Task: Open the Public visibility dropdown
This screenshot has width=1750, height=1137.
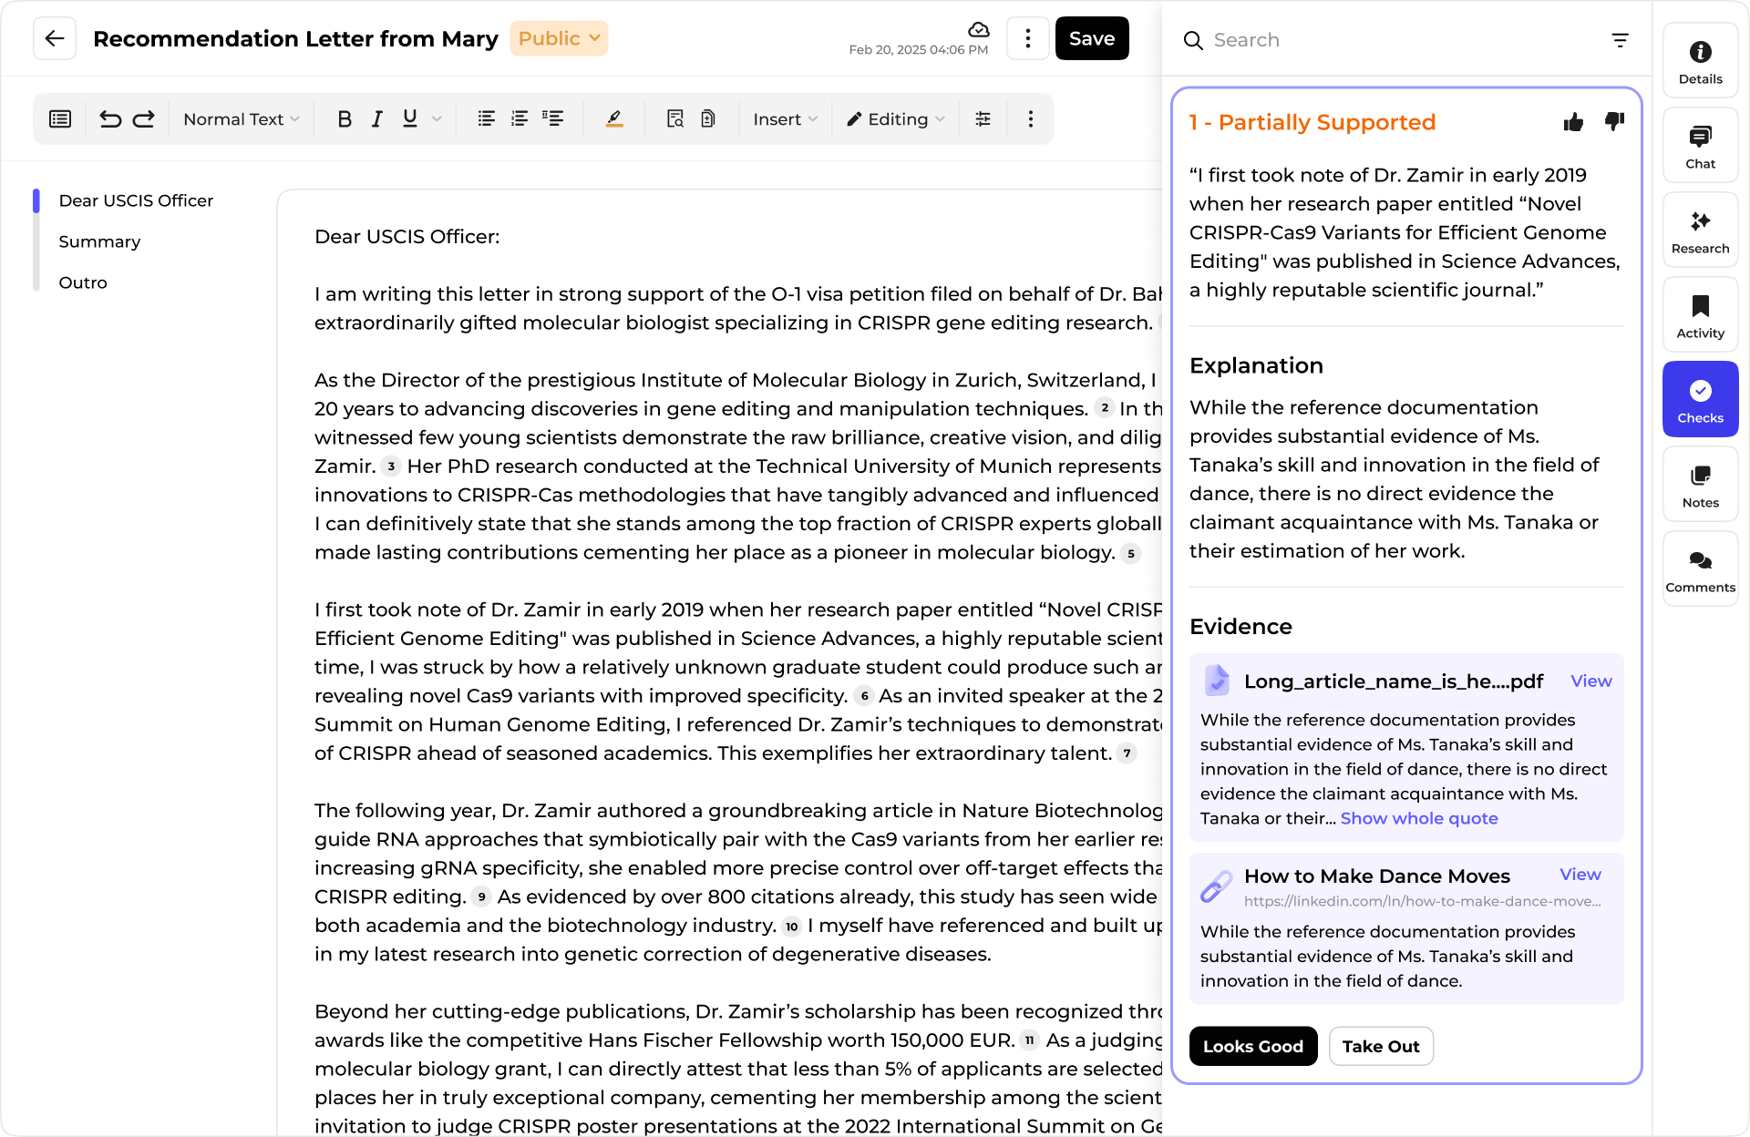Action: pos(559,38)
